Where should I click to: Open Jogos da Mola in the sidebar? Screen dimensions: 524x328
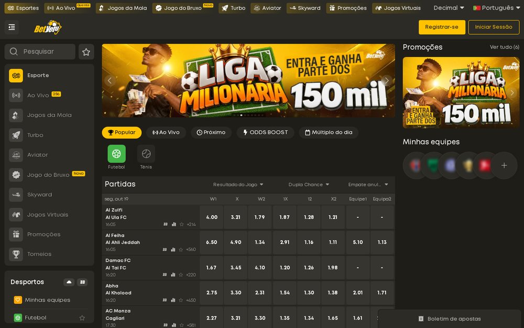point(49,115)
